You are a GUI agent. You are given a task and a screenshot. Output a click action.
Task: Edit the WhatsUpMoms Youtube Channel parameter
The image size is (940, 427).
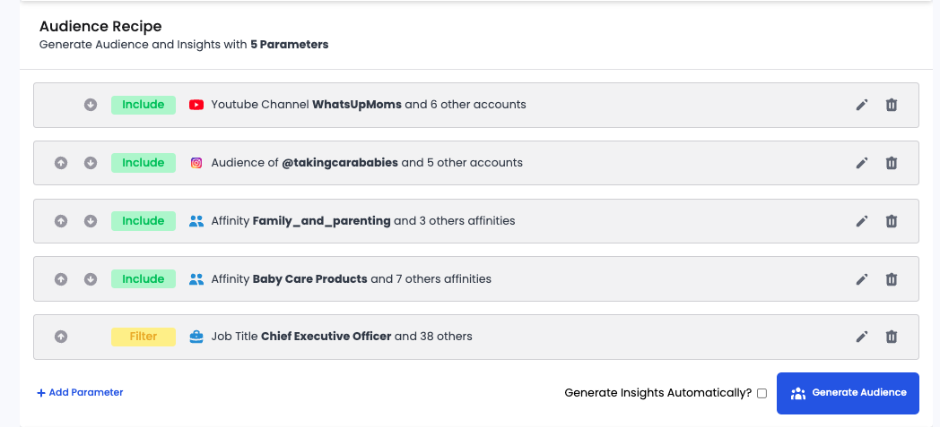[862, 105]
